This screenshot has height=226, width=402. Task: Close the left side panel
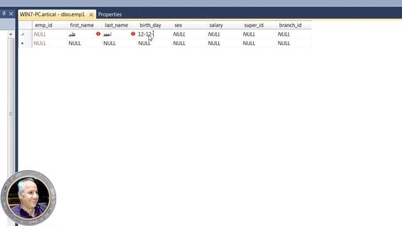11,14
